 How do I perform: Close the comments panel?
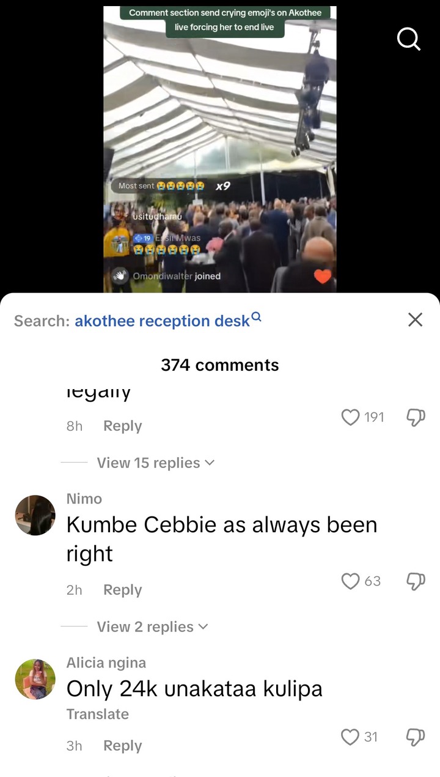(415, 319)
